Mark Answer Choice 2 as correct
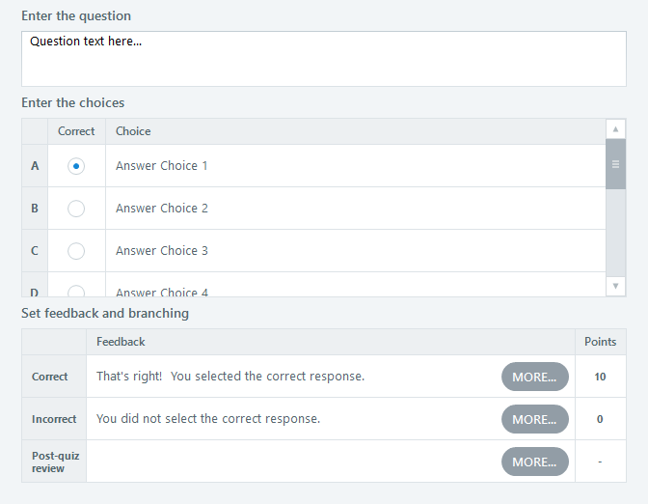This screenshot has height=504, width=648. point(76,209)
